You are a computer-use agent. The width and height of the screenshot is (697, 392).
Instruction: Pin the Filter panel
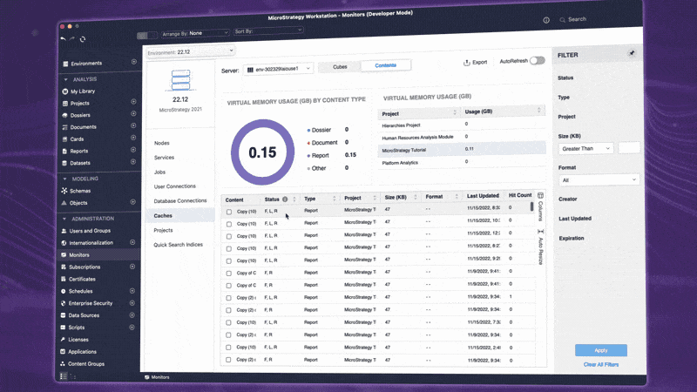pyautogui.click(x=632, y=53)
